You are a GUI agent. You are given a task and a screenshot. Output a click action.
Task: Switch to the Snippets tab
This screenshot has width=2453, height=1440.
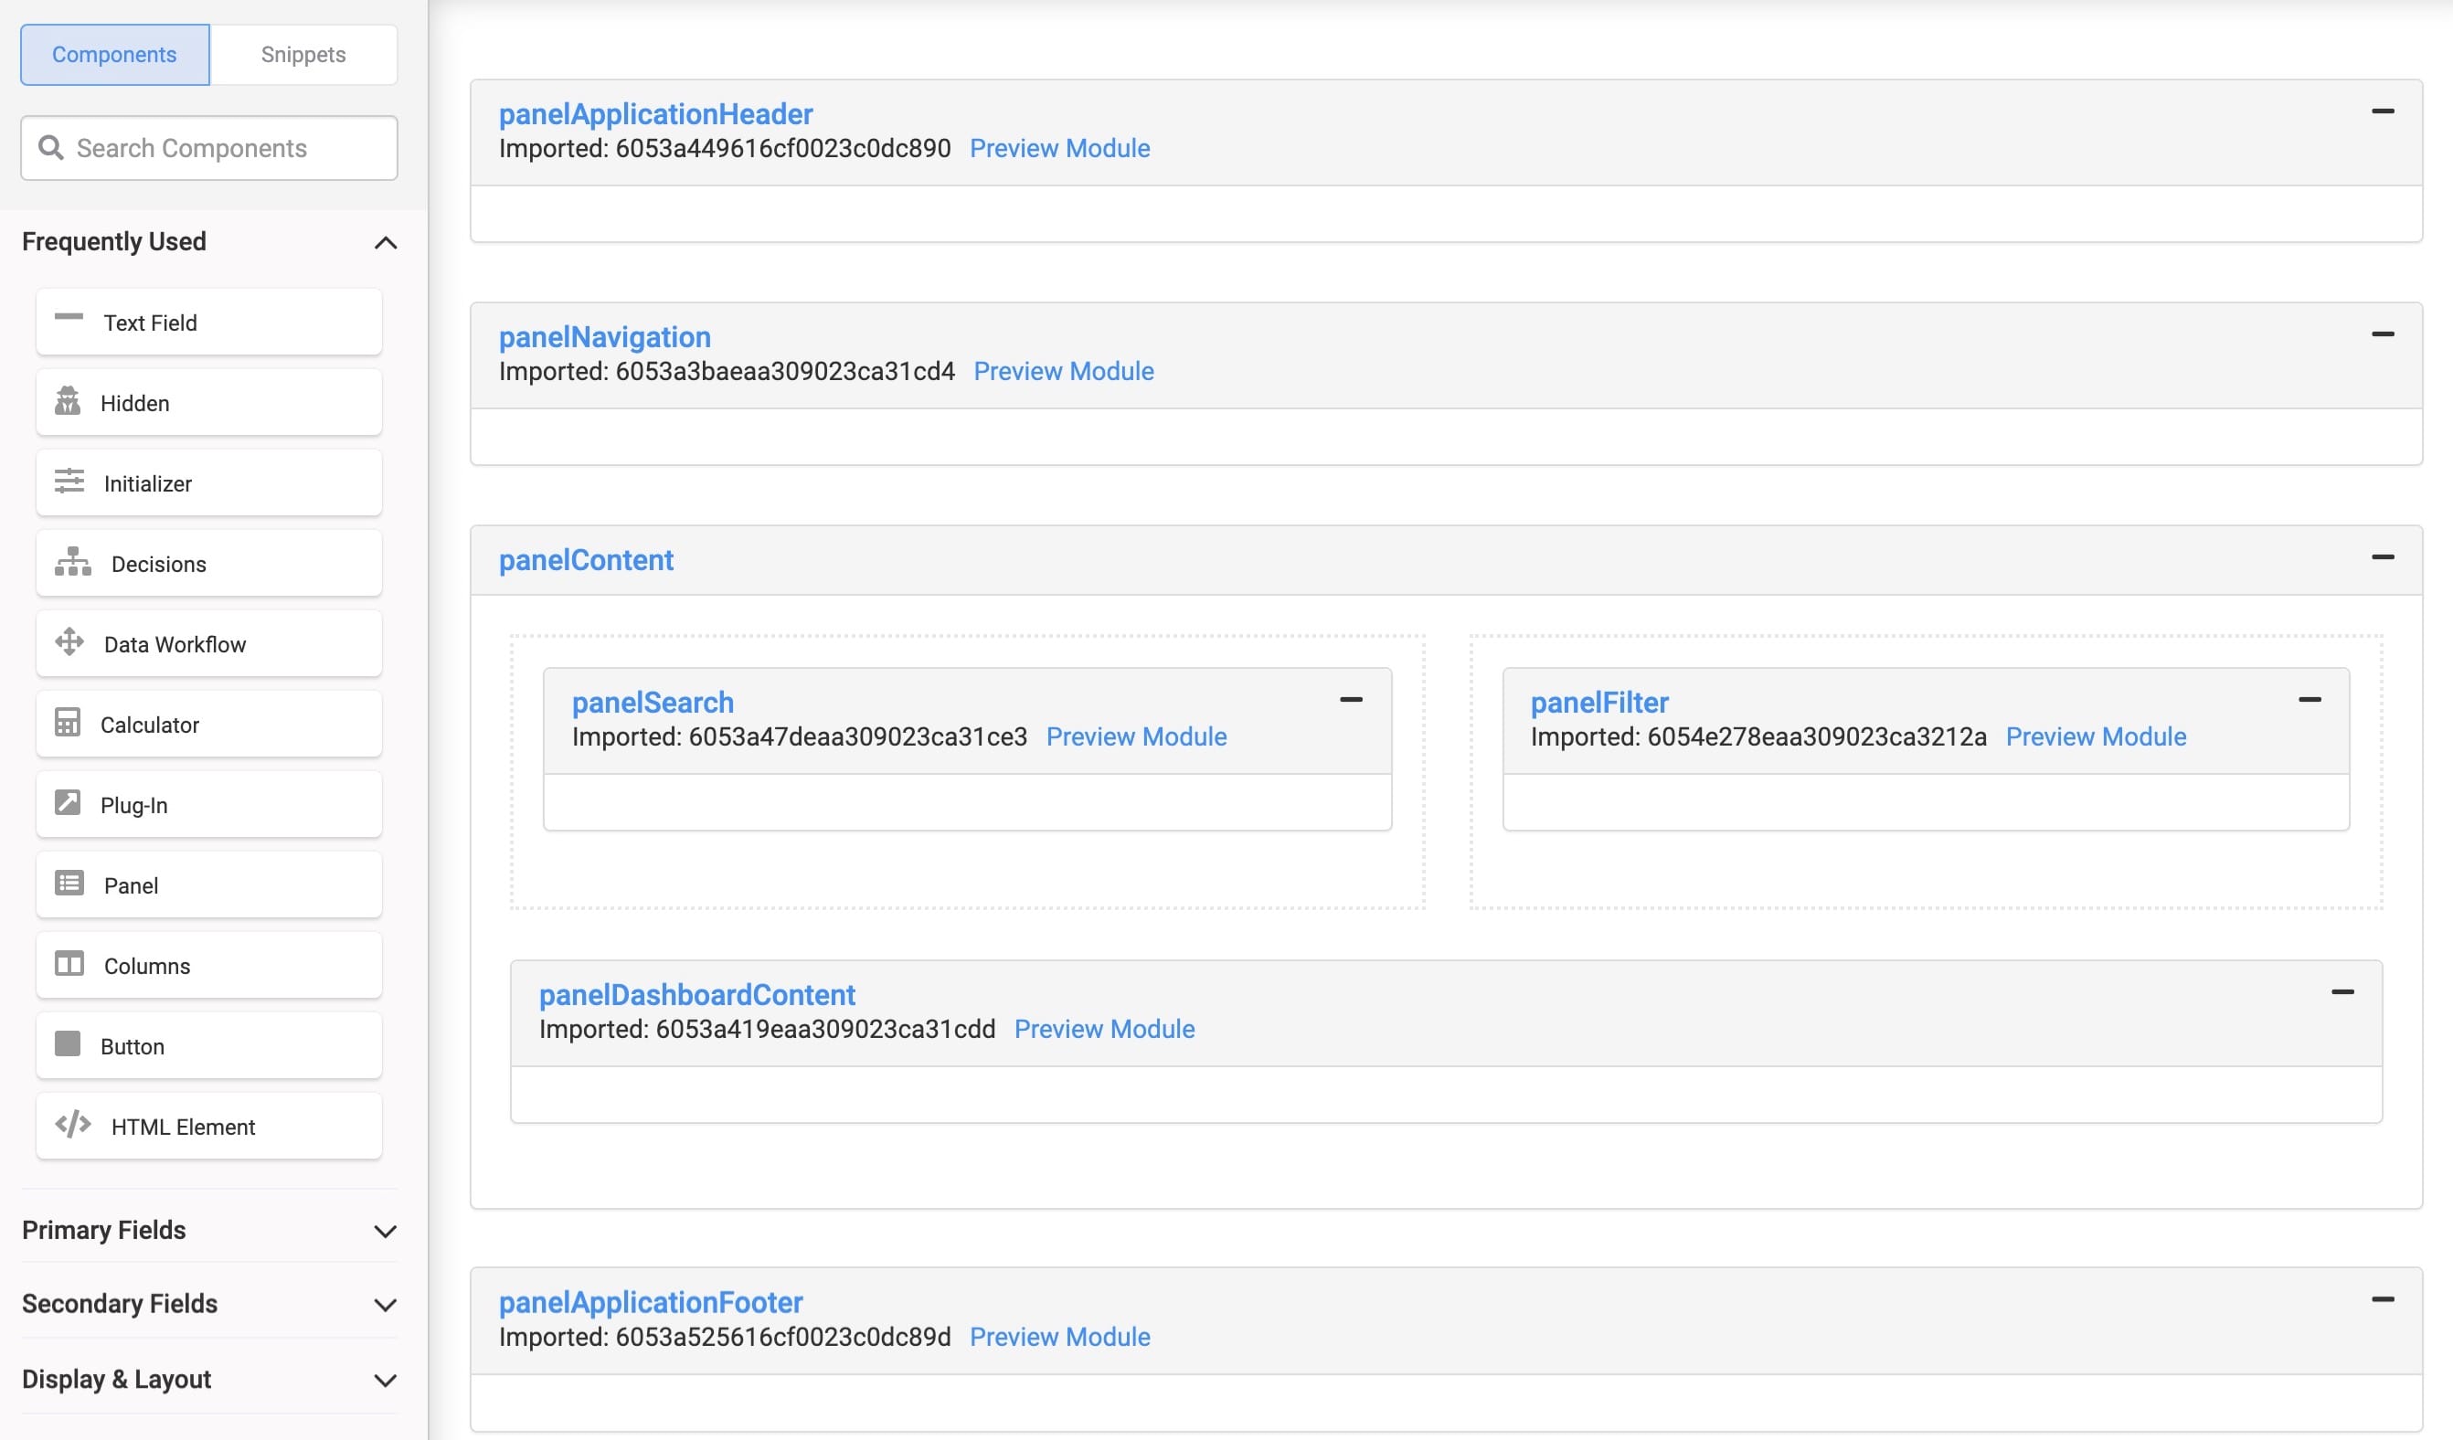click(x=303, y=55)
